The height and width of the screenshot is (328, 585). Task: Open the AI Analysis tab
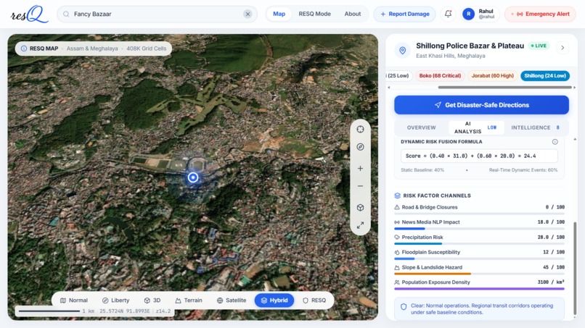click(476, 127)
